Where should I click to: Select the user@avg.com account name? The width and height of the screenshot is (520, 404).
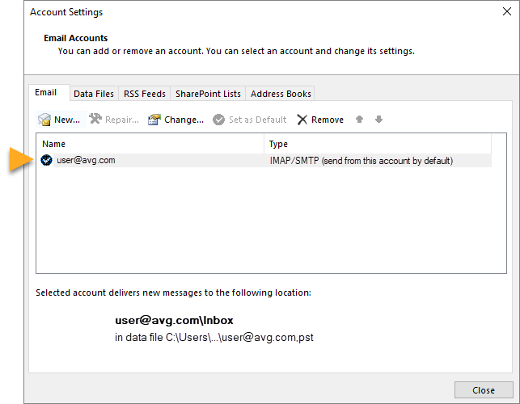coord(86,160)
